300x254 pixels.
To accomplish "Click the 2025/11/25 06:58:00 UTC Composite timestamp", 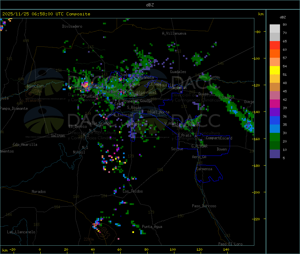I will pyautogui.click(x=46, y=14).
